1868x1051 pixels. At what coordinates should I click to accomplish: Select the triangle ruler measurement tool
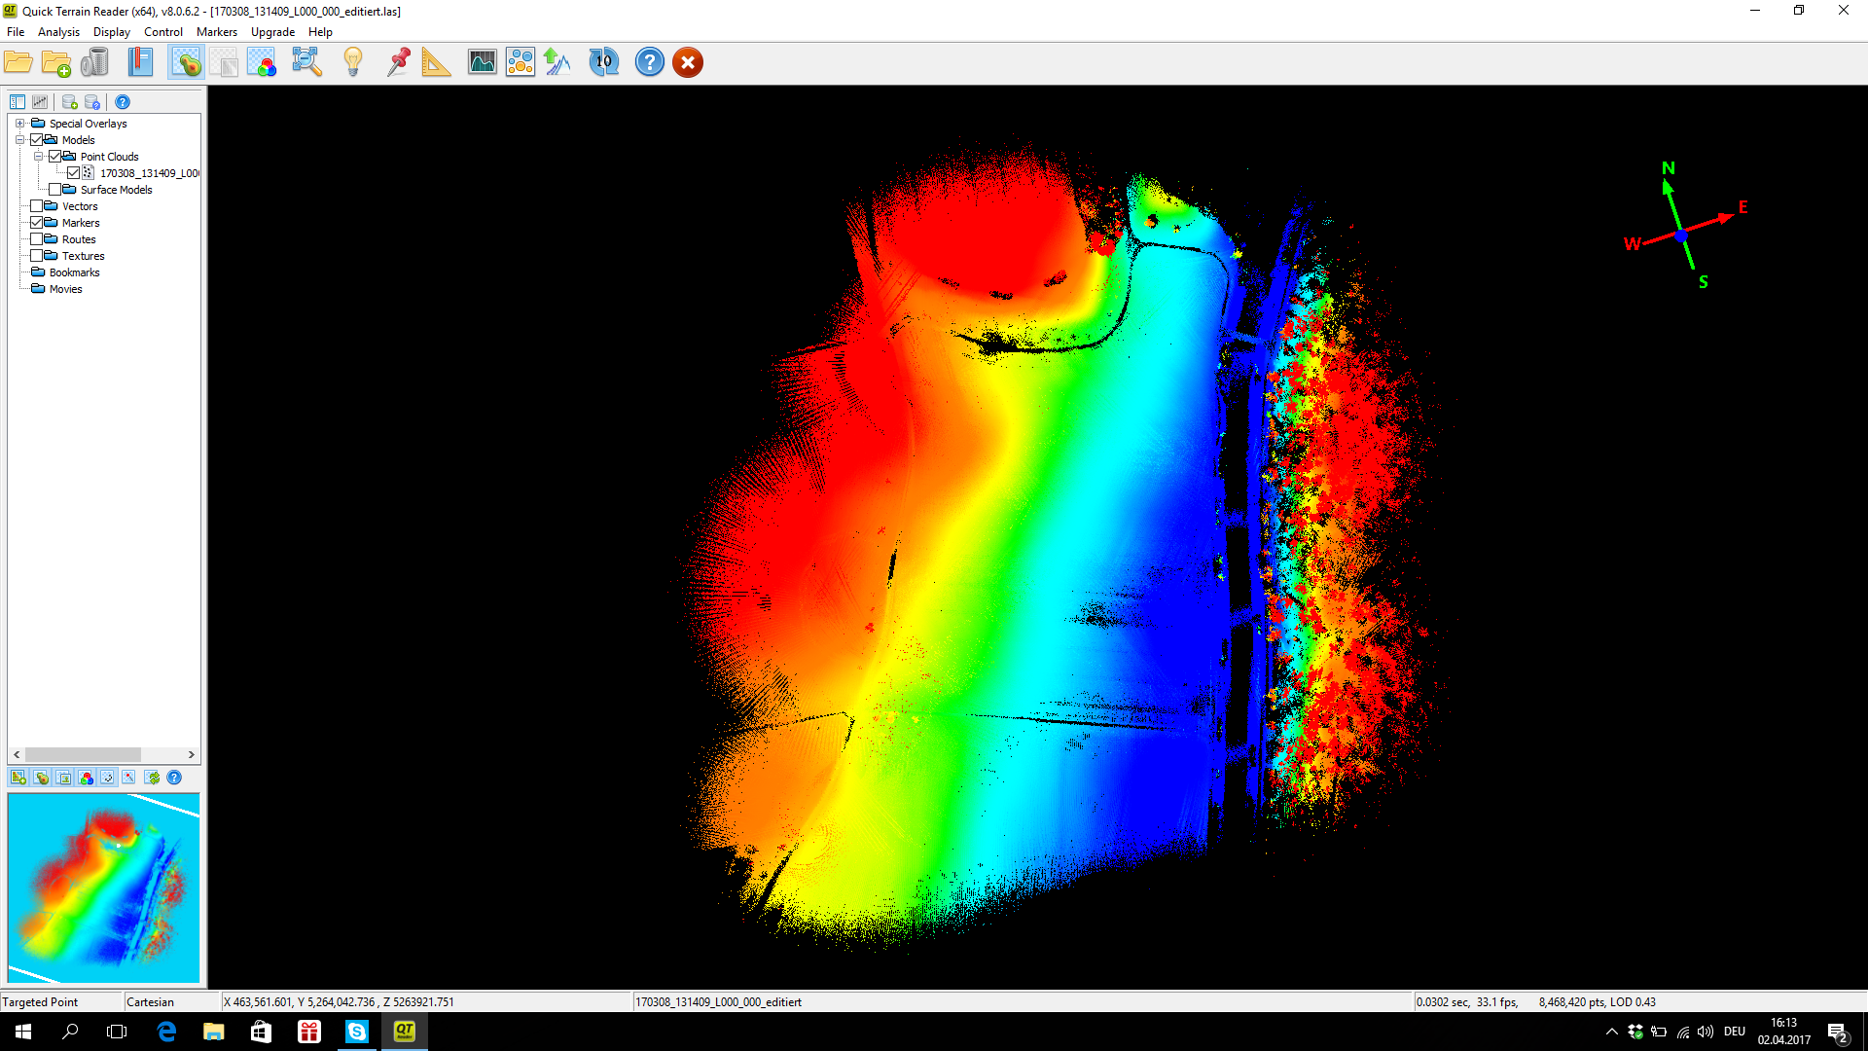(436, 63)
